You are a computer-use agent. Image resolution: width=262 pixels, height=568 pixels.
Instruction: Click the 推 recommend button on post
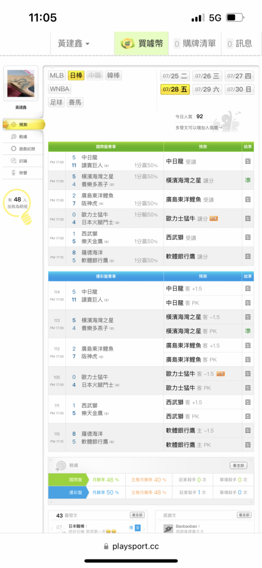(x=135, y=528)
